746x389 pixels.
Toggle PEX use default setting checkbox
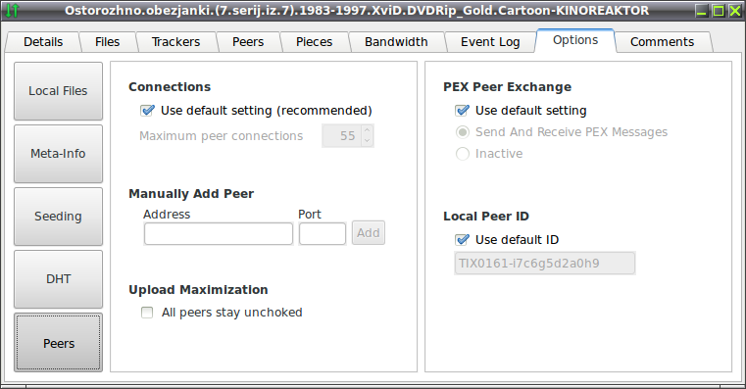point(462,111)
